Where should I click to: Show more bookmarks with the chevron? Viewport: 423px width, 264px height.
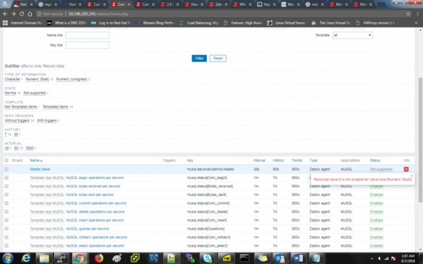pos(416,23)
